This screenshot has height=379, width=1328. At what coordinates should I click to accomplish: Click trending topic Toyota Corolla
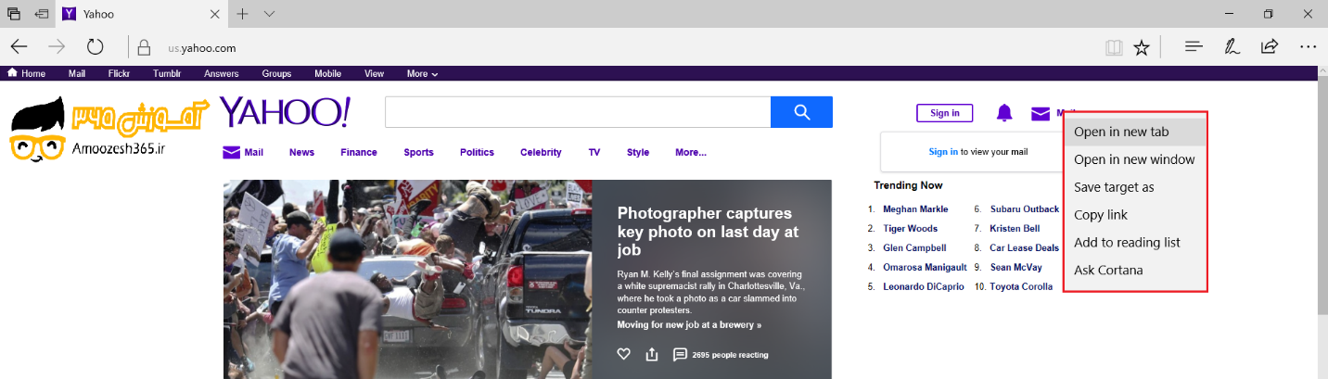(x=1021, y=286)
